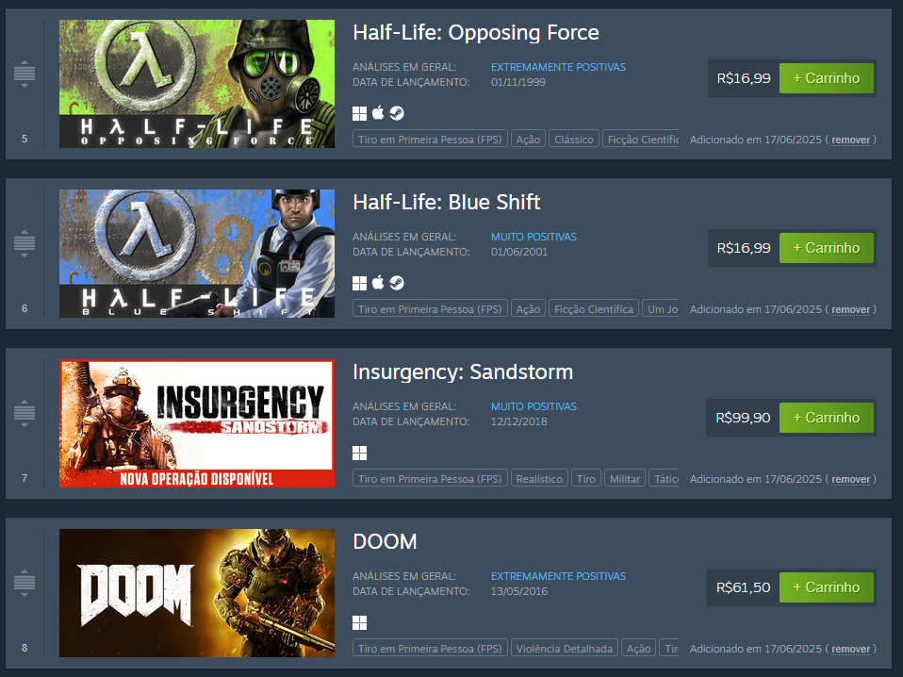Screen dimensions: 903x677
Task: Remove Half-Life: Blue Shift from the wishlist
Action: 850,310
